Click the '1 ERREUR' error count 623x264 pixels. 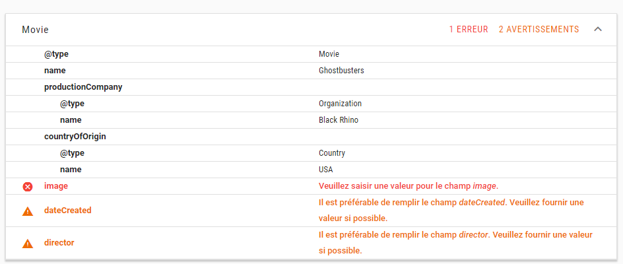(468, 30)
